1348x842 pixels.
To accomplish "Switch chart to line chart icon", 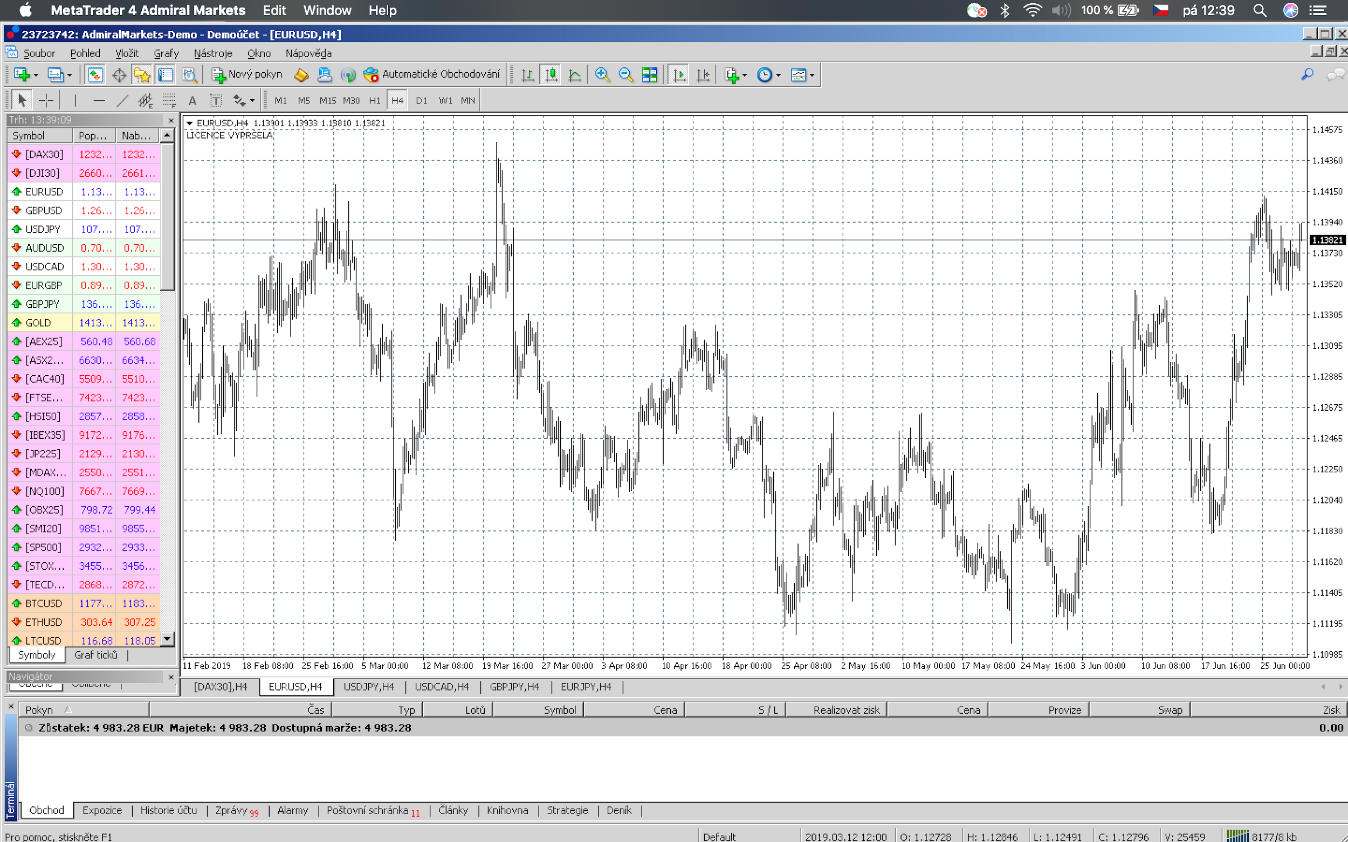I will click(x=574, y=74).
